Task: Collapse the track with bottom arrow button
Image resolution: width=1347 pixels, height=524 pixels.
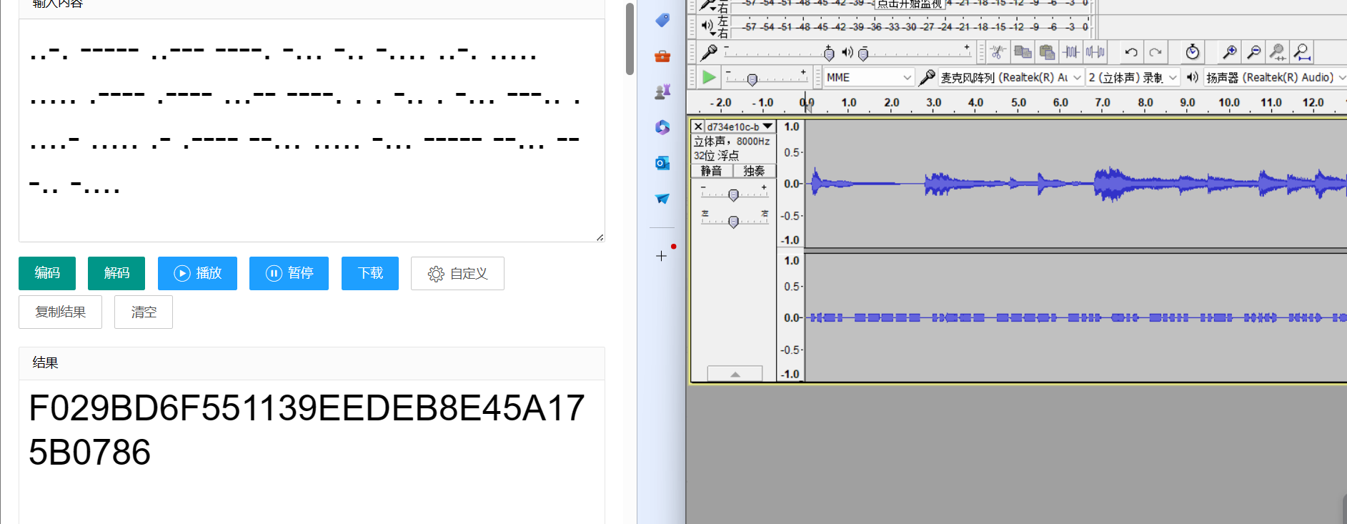Action: pos(735,374)
